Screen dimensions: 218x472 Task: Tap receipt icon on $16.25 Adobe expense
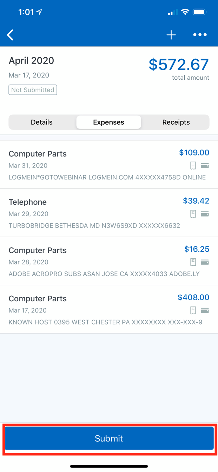[193, 262]
